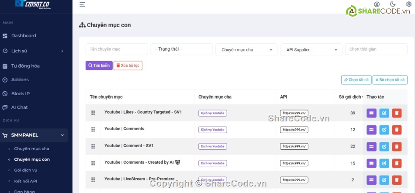Grab drag handle of Comment - SV1 row
Screen dimensions: 415x193
[x=93, y=146]
